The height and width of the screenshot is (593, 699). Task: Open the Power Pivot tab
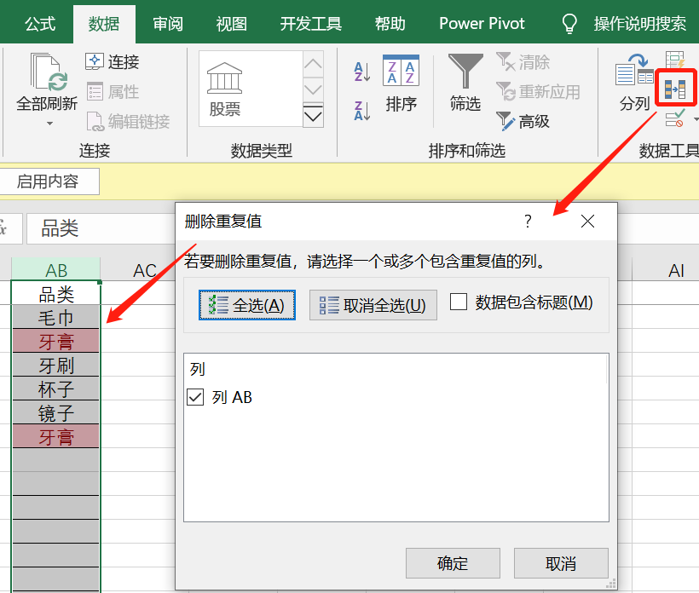click(482, 24)
